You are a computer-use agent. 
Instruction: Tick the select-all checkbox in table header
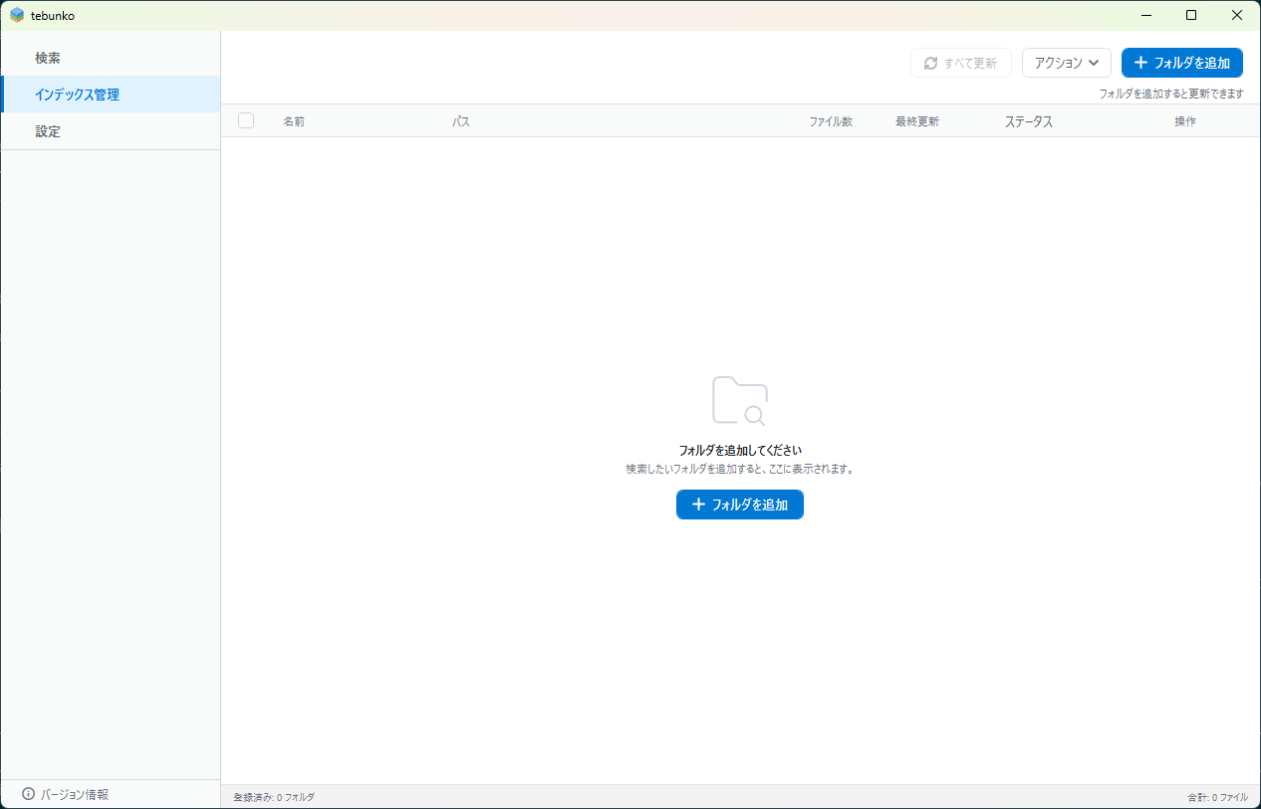pyautogui.click(x=246, y=120)
